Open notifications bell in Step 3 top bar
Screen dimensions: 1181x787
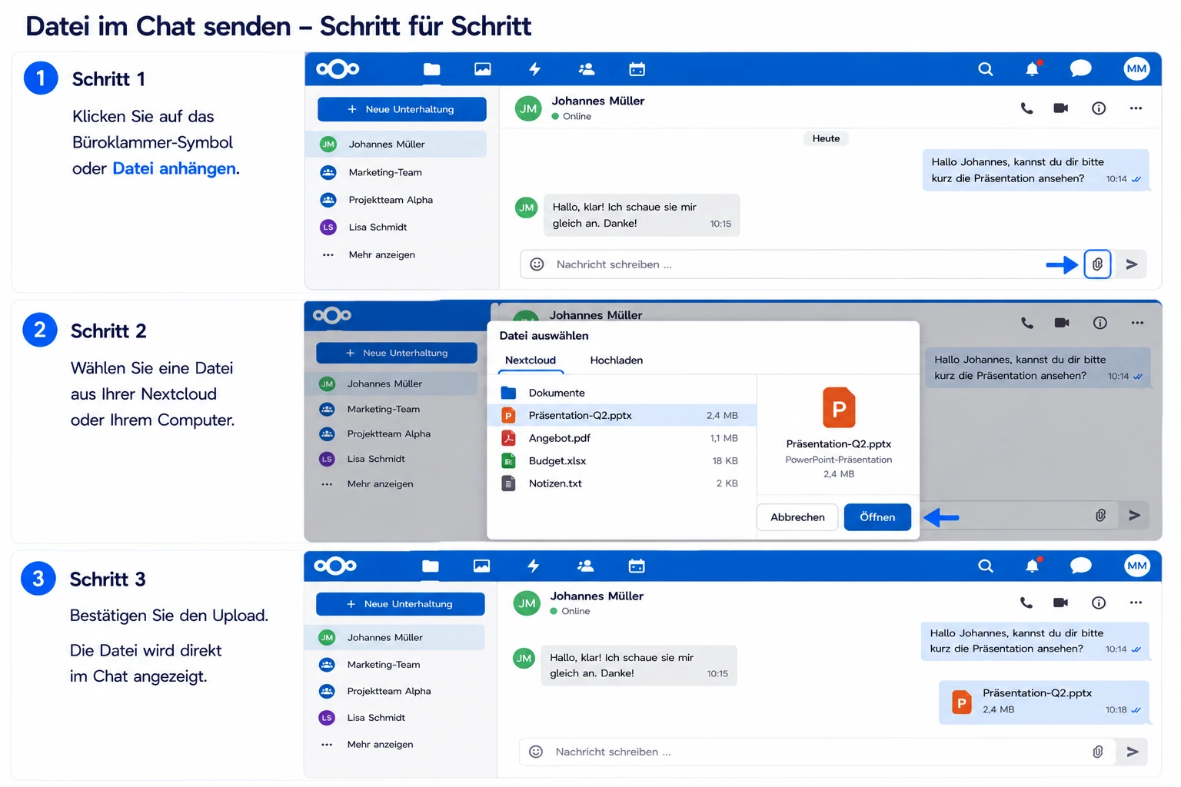pyautogui.click(x=1033, y=566)
